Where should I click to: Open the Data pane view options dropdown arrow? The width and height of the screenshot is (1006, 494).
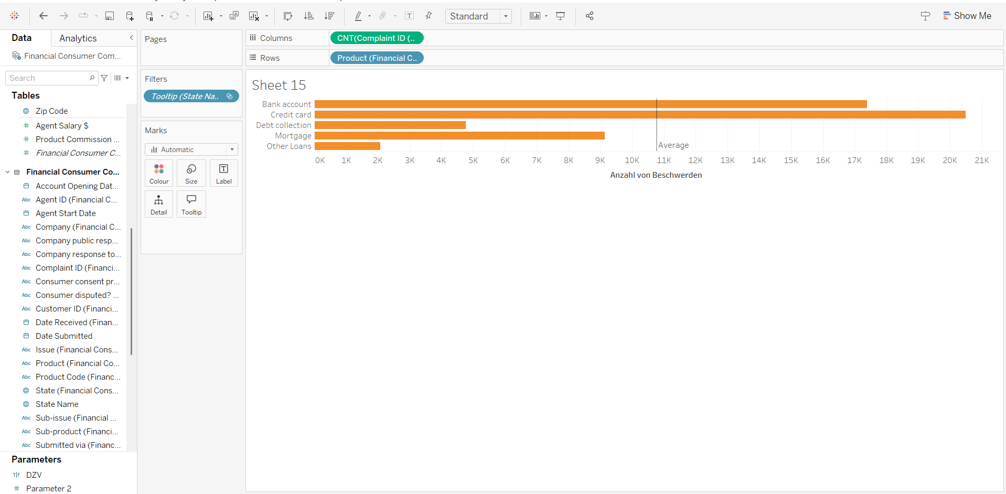127,78
